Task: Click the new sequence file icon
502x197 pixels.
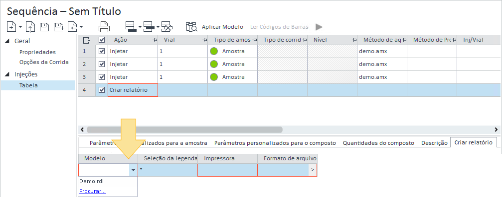Action: [11, 27]
